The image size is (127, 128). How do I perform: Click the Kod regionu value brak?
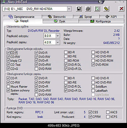point(40,117)
